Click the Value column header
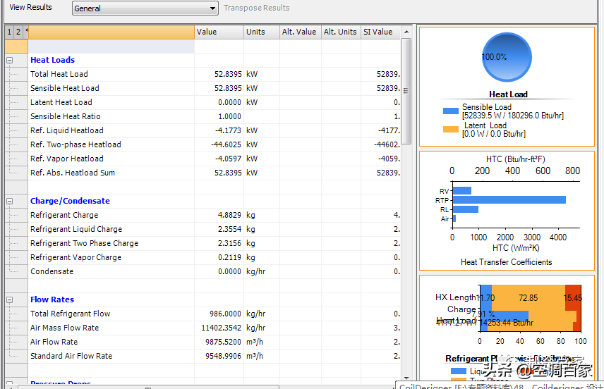This screenshot has height=389, width=604. [x=219, y=32]
